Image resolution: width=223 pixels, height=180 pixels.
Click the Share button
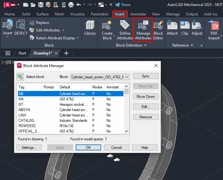click(x=123, y=5)
